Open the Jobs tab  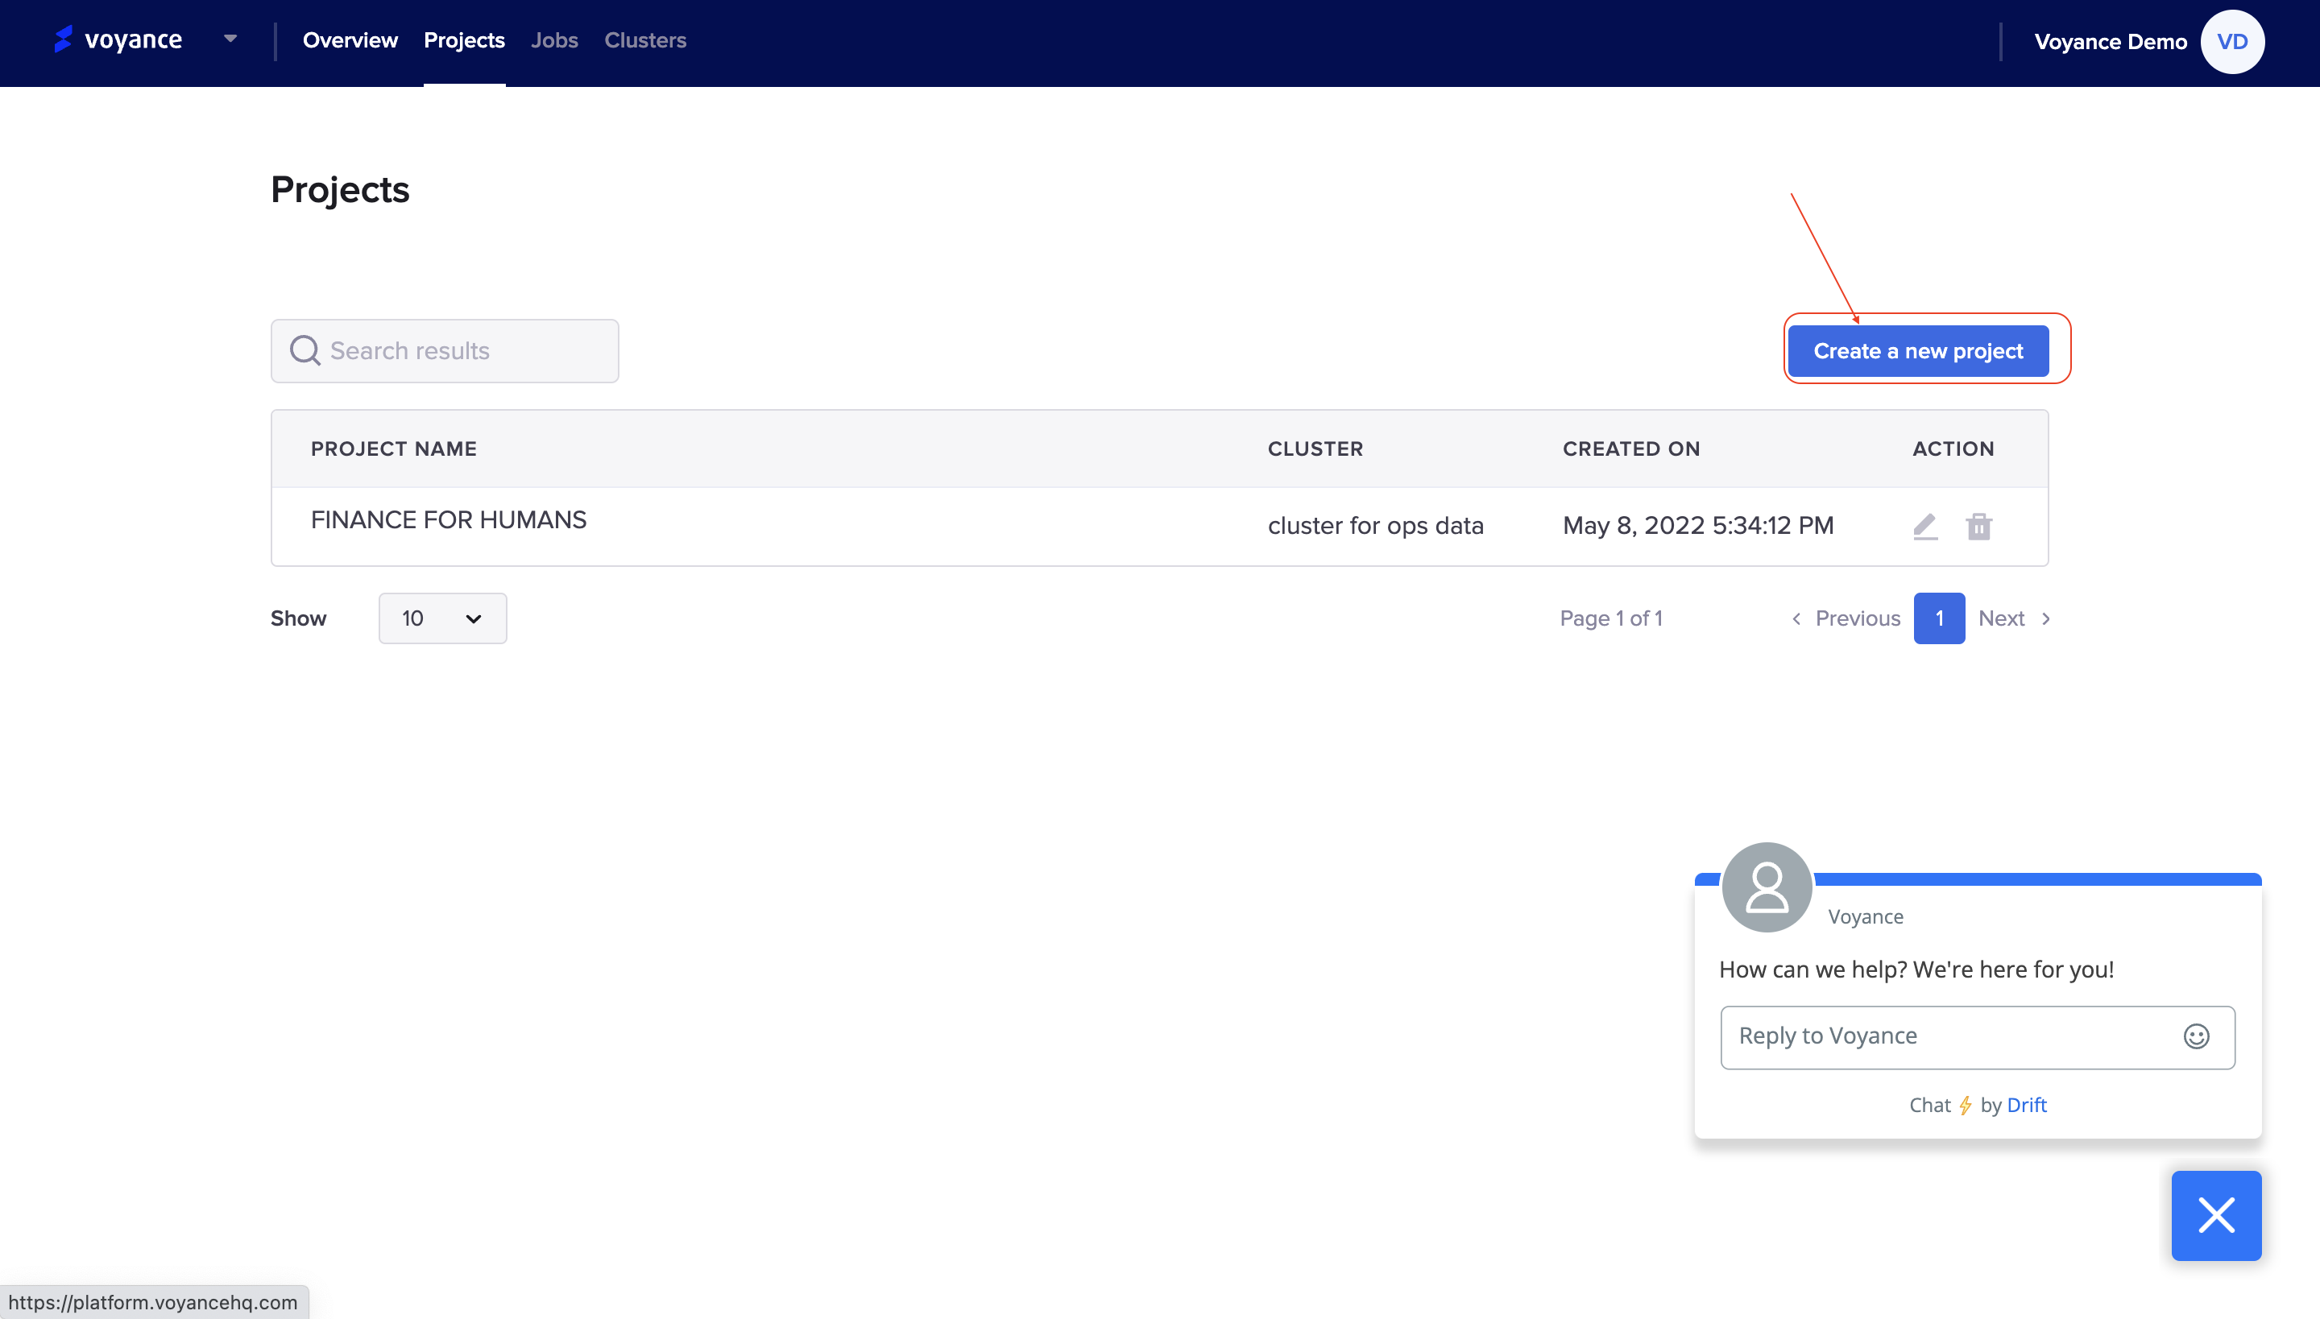(553, 41)
